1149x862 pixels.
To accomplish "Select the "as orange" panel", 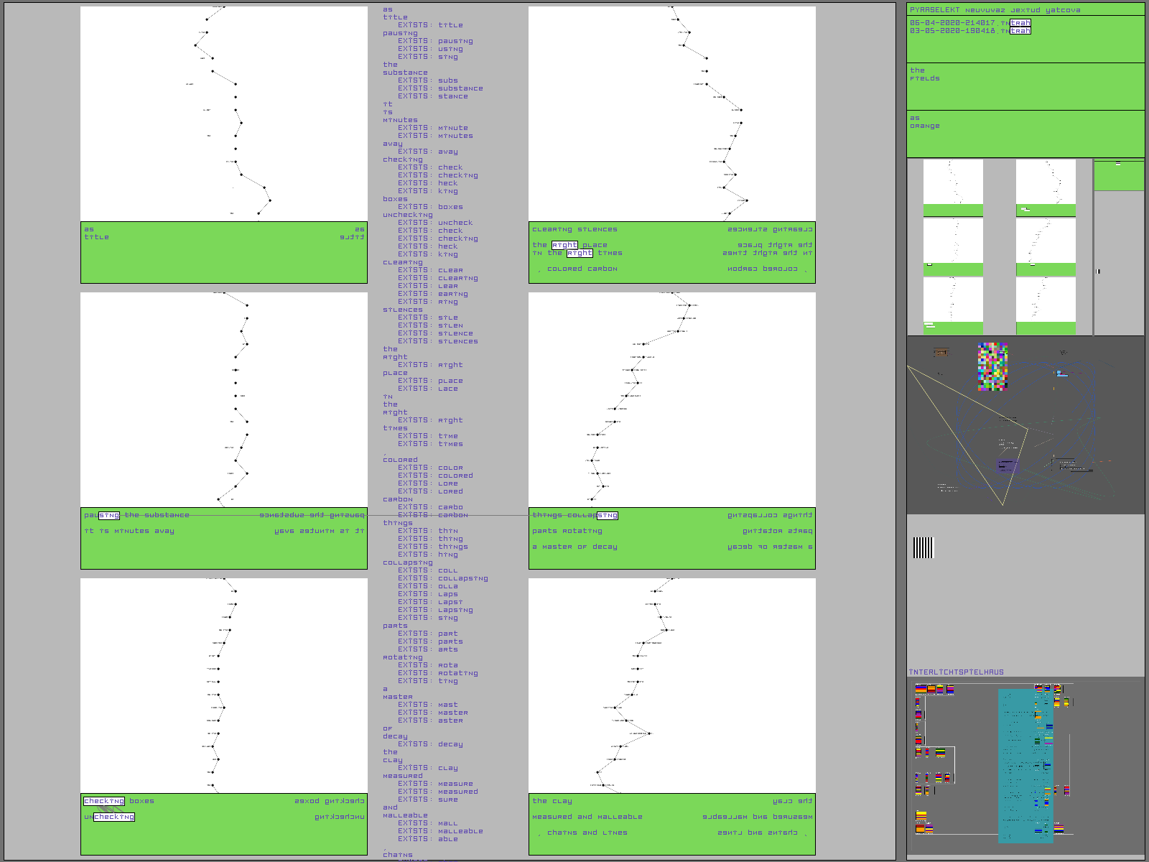I will click(1025, 134).
